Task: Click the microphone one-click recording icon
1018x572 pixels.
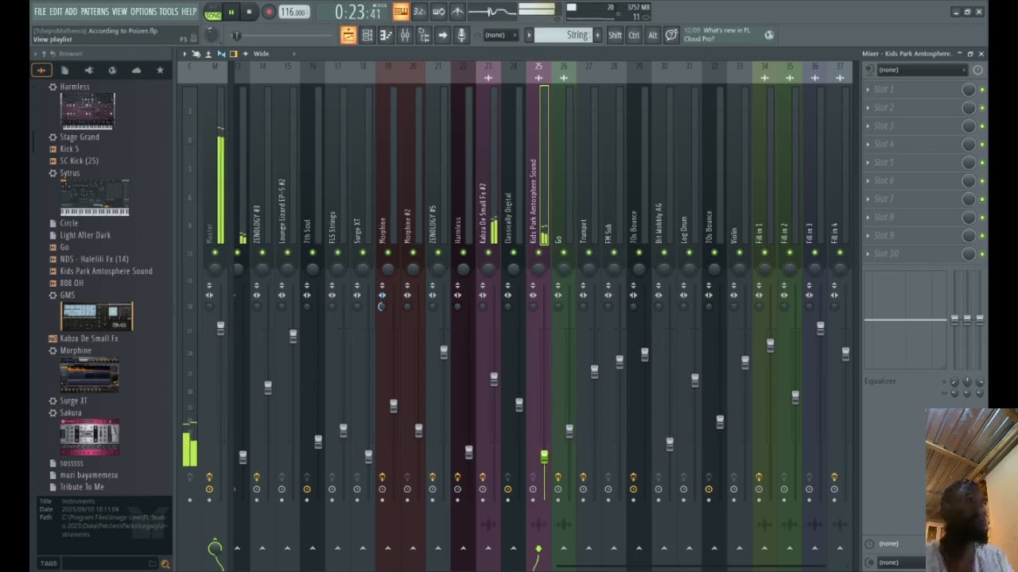Action: (461, 35)
